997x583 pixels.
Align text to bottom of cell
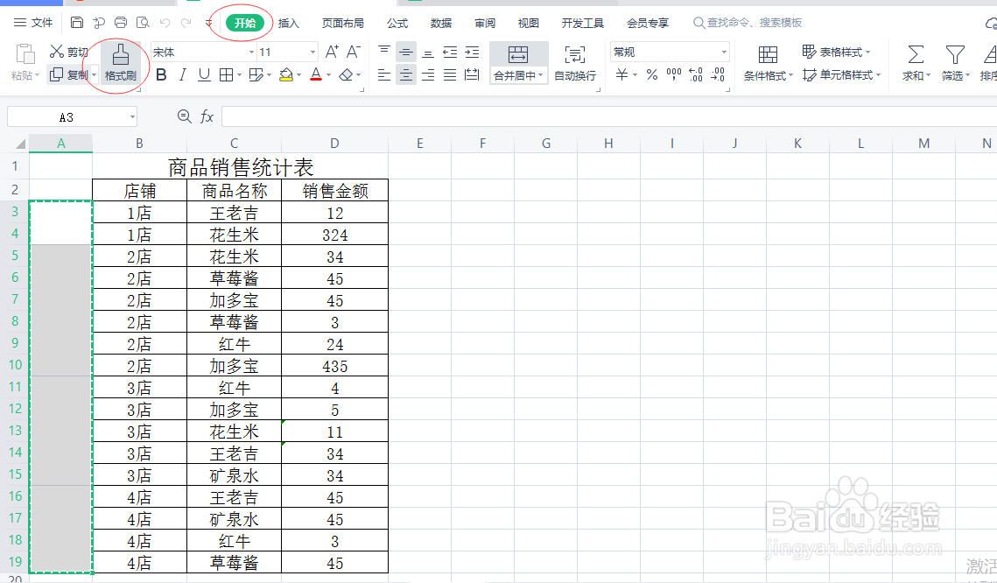pos(428,53)
